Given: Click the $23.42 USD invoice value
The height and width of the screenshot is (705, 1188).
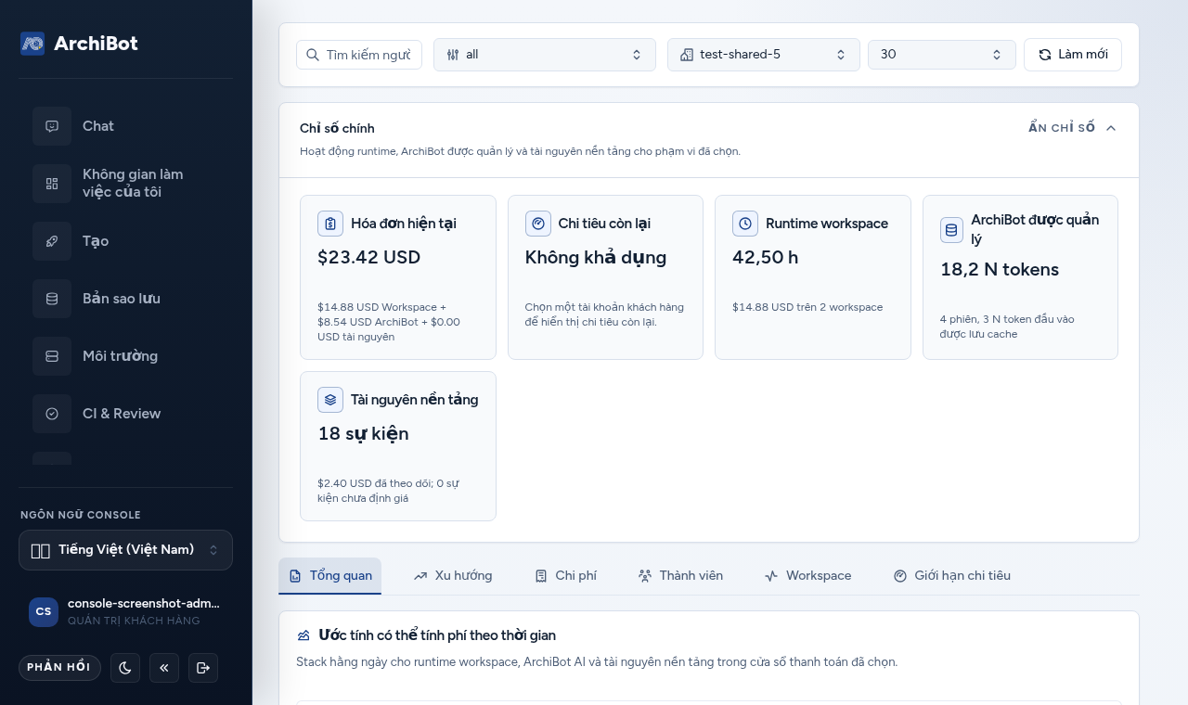Looking at the screenshot, I should 369,257.
